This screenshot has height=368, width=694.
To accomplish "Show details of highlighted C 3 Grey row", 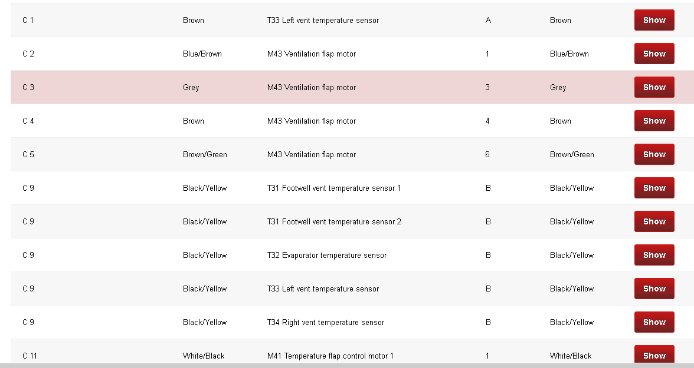I will (654, 87).
